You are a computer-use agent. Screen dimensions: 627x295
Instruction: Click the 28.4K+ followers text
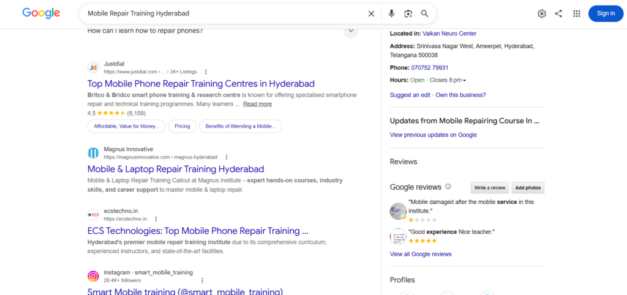(x=122, y=280)
